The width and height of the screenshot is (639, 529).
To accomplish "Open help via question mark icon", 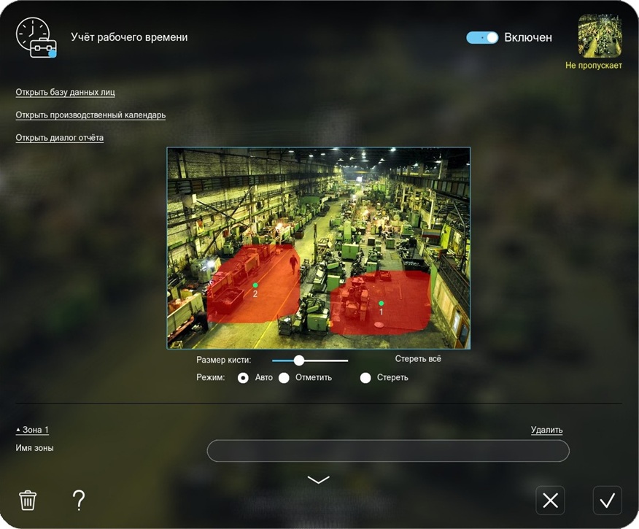I will (79, 500).
